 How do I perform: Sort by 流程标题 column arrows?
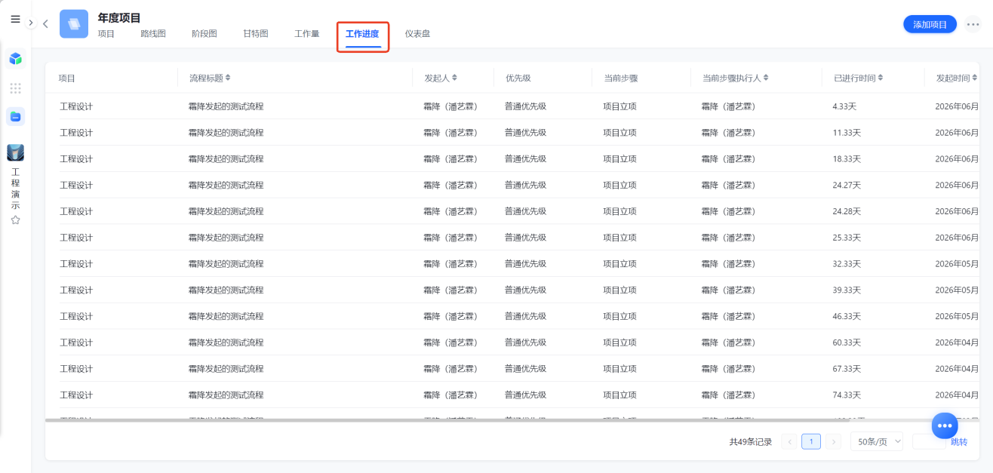pos(228,78)
